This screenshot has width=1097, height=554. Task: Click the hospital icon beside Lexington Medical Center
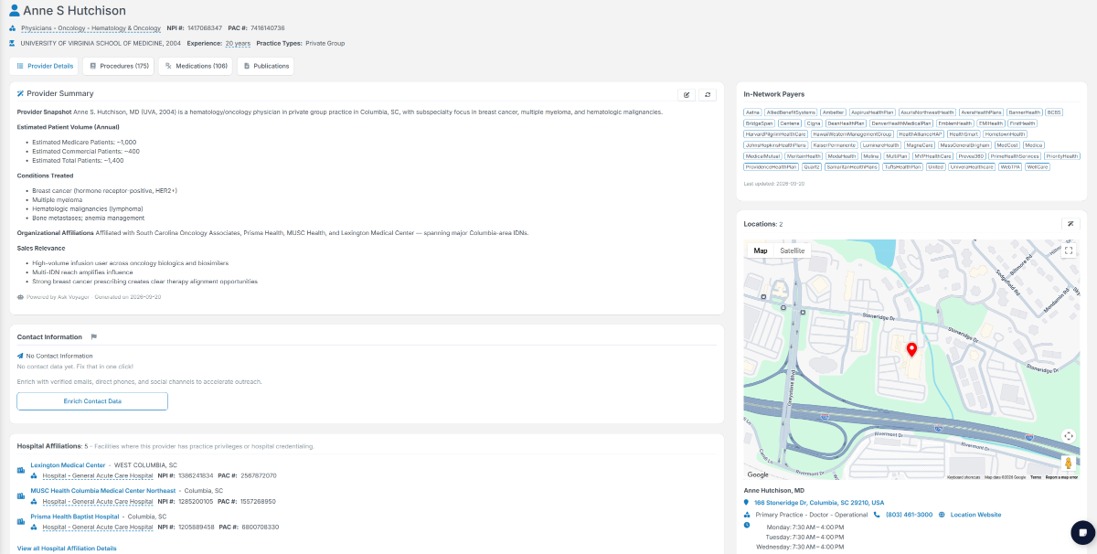click(x=21, y=471)
